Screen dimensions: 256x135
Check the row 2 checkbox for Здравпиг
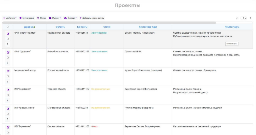point(8,58)
